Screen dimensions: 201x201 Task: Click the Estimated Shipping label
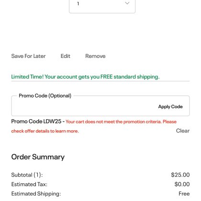click(x=36, y=194)
